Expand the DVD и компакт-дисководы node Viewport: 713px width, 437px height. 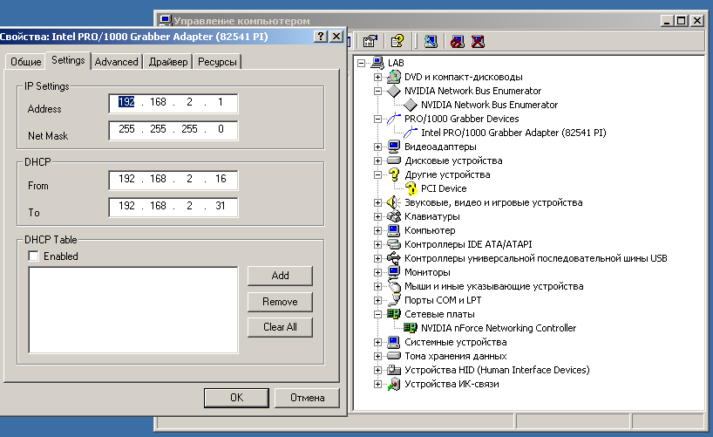click(x=378, y=77)
